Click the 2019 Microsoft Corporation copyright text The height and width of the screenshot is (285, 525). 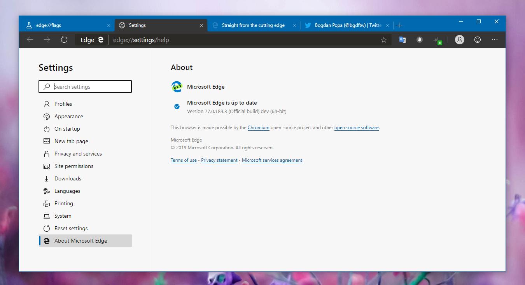[x=222, y=148]
